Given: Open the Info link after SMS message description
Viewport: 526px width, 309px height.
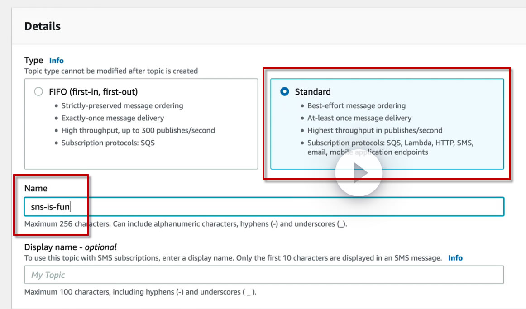Looking at the screenshot, I should (455, 258).
